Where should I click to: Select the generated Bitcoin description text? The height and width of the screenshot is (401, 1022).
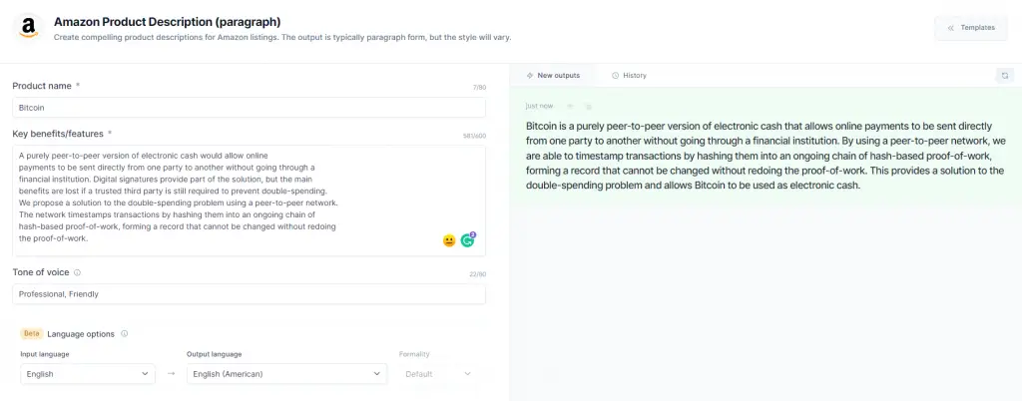point(766,155)
